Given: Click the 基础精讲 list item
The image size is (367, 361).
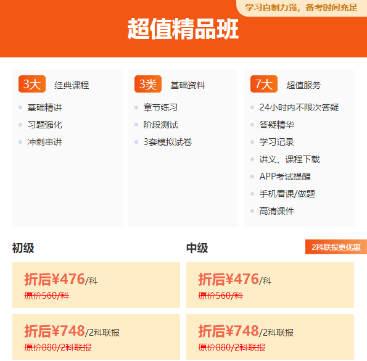Looking at the screenshot, I should (x=44, y=107).
